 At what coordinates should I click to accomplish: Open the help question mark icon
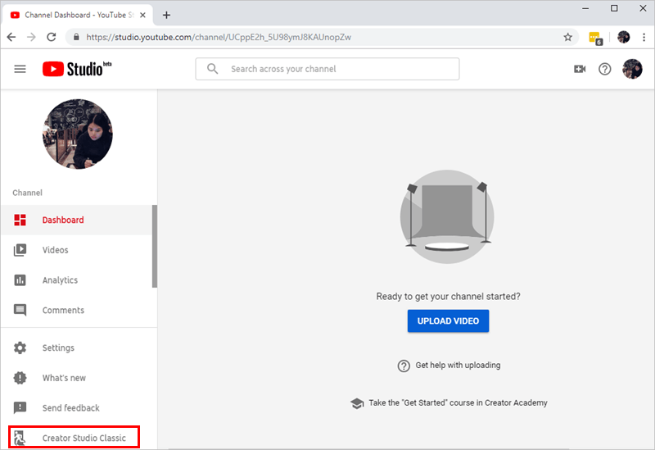coord(604,69)
